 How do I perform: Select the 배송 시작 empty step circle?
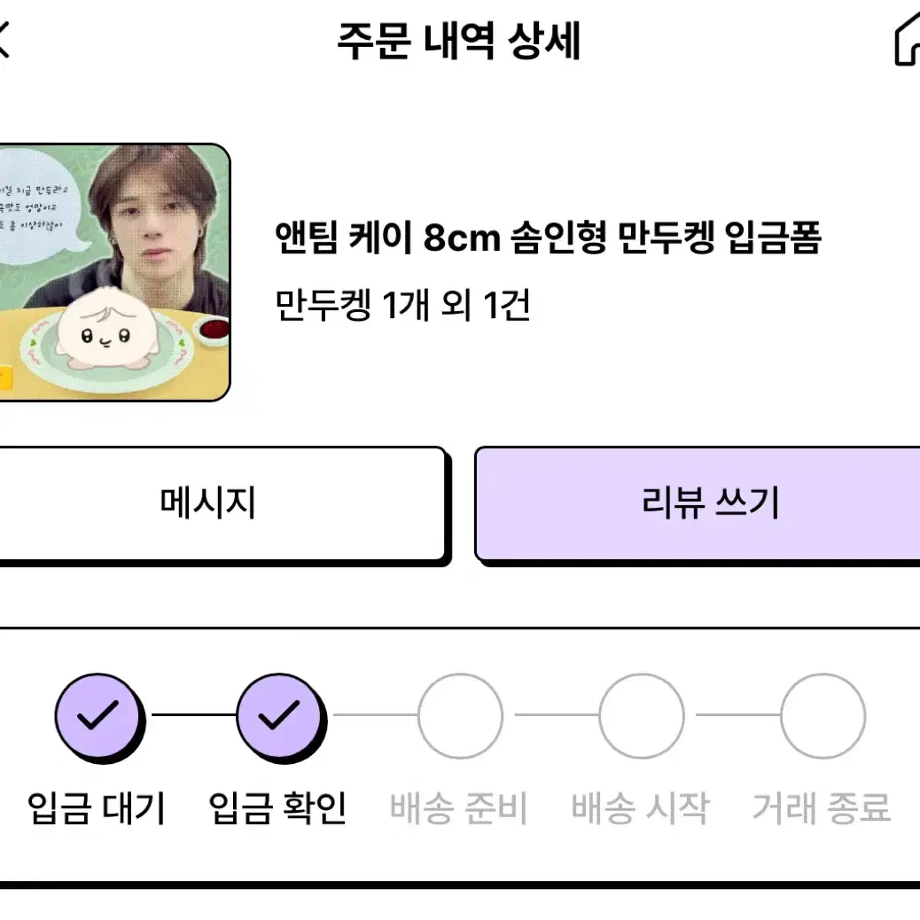tap(642, 716)
